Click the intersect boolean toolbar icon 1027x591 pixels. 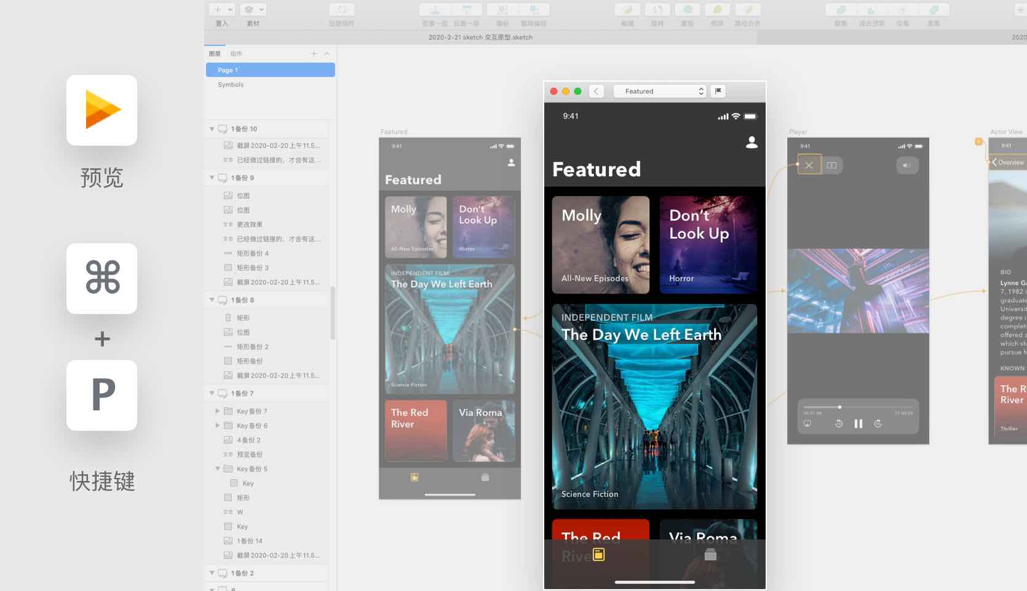pos(903,9)
